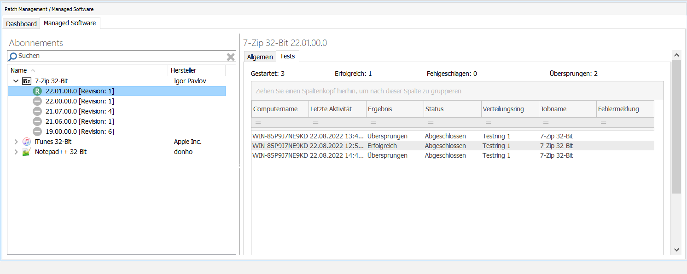This screenshot has width=687, height=274.
Task: Switch to the Dashboard tab
Action: (21, 23)
